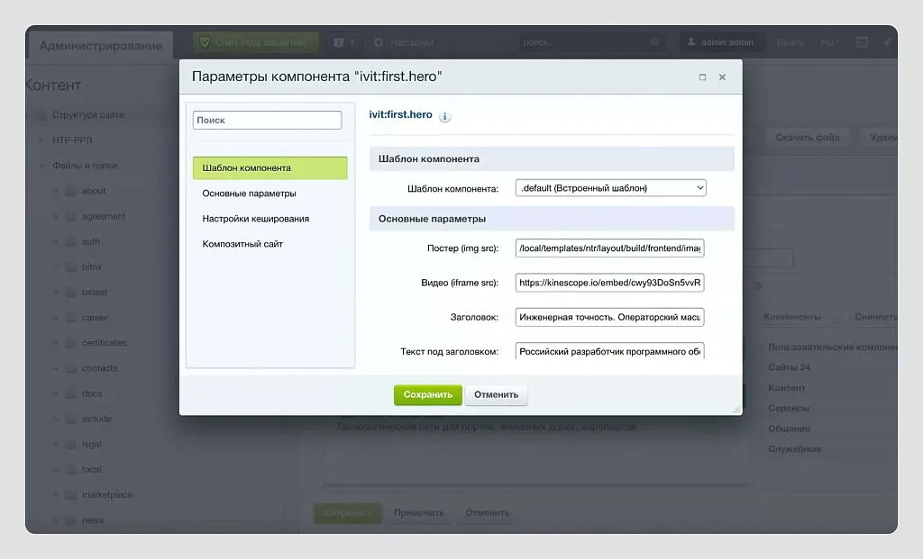The width and height of the screenshot is (923, 559).
Task: Close the component parameters dialog
Action: pyautogui.click(x=722, y=77)
